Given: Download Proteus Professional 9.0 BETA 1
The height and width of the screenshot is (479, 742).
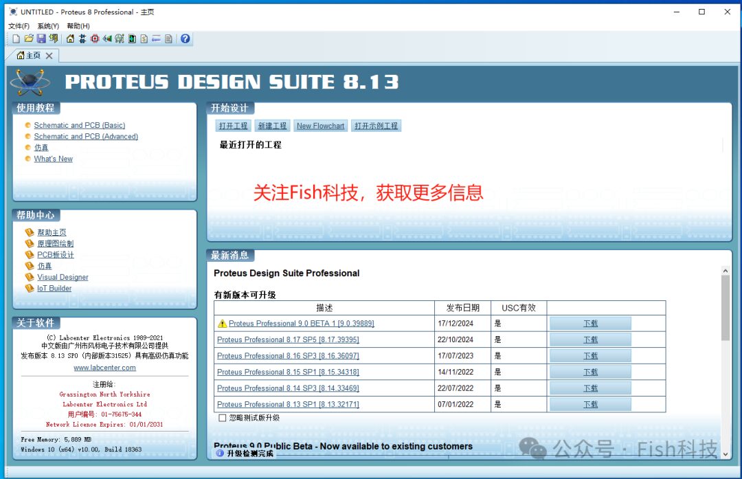Looking at the screenshot, I should [x=590, y=324].
